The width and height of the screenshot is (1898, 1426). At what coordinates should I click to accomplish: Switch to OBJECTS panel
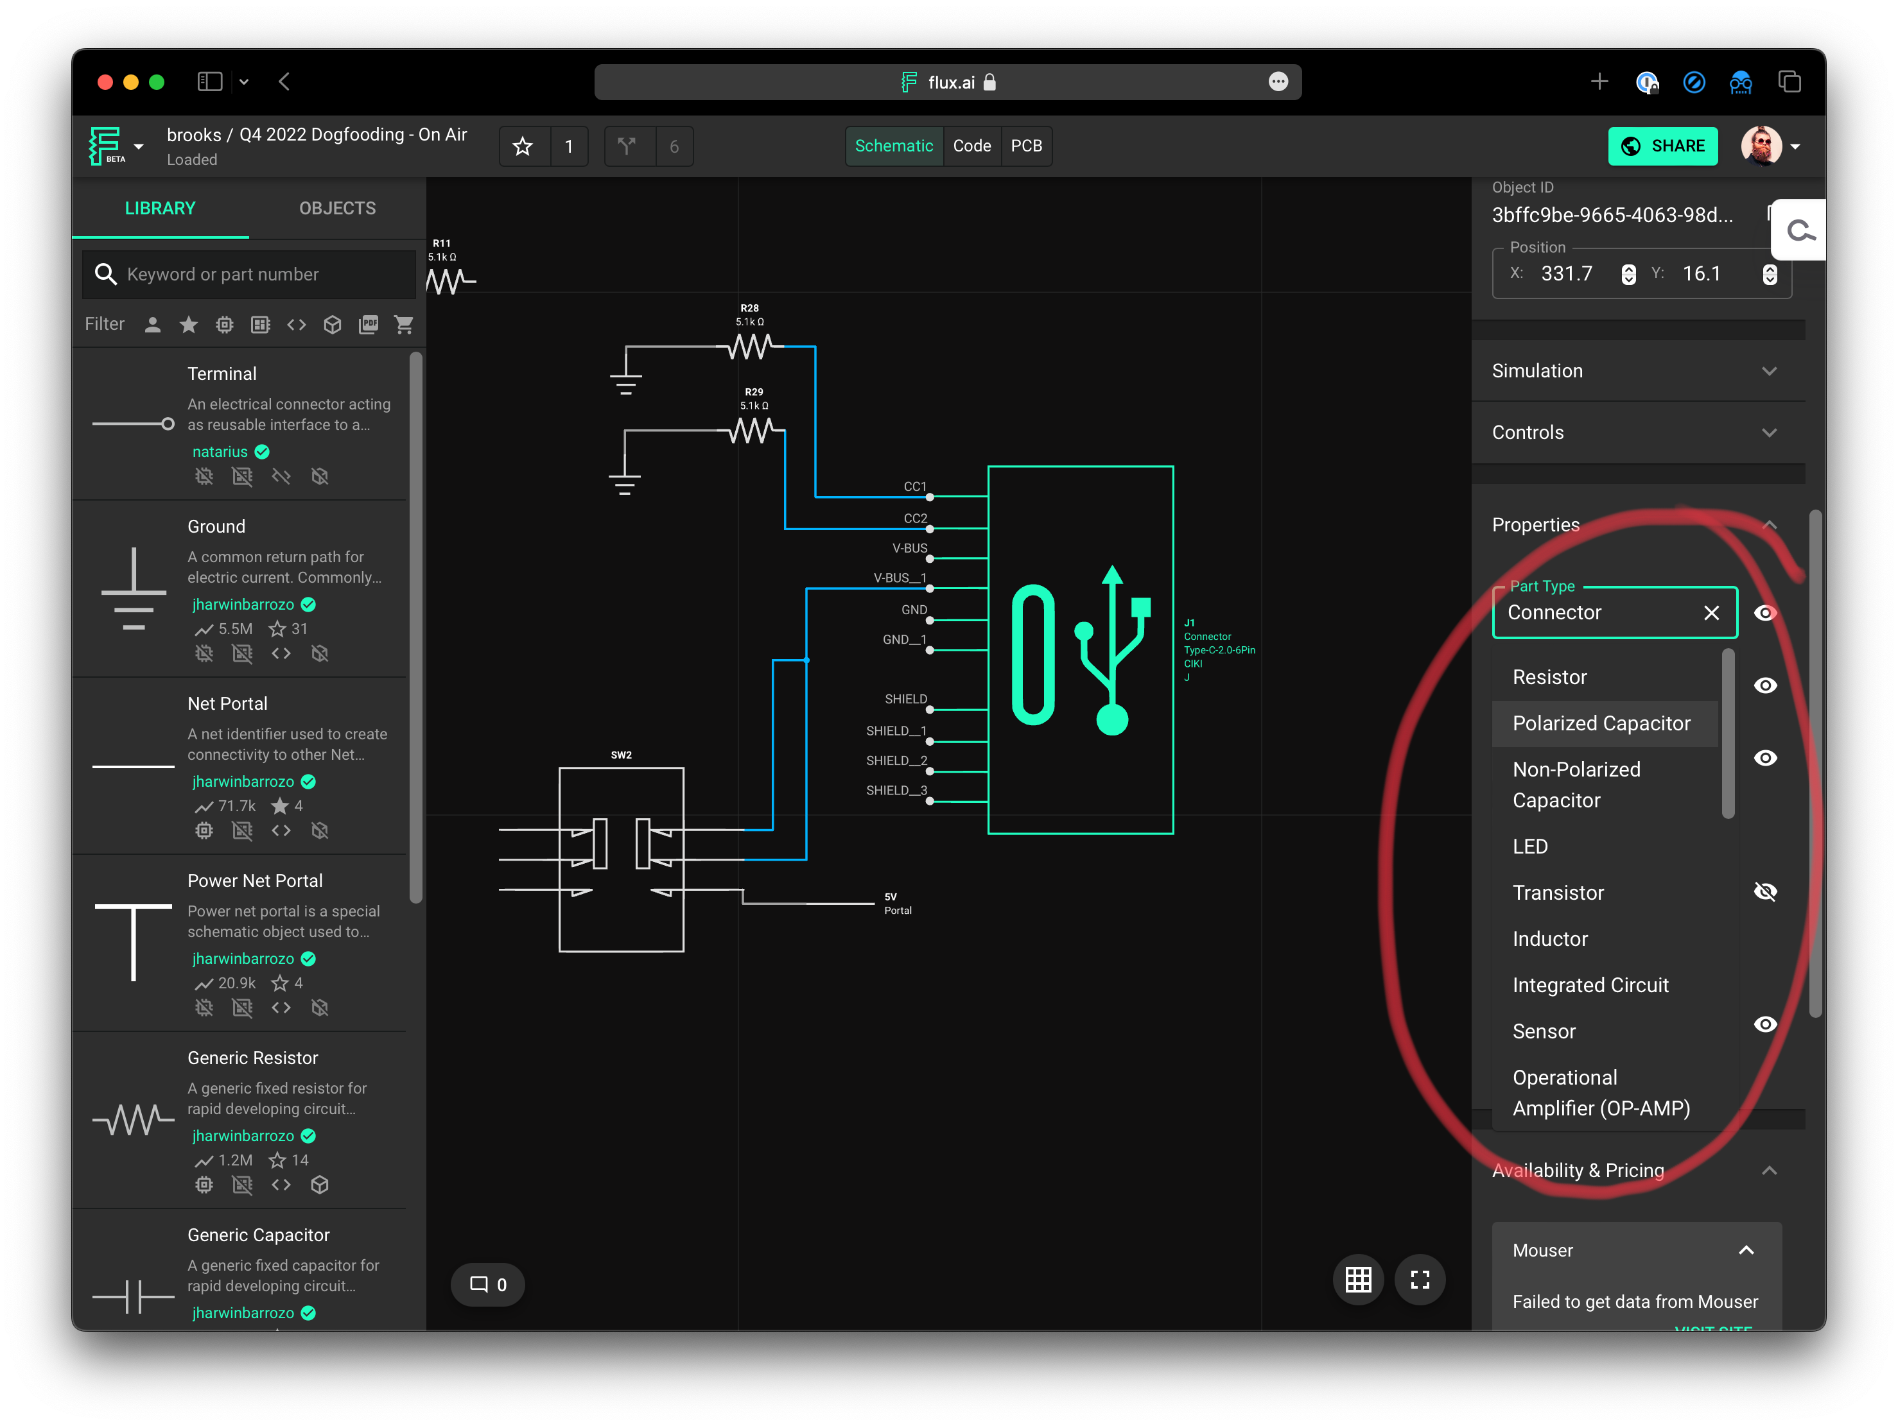pyautogui.click(x=336, y=208)
